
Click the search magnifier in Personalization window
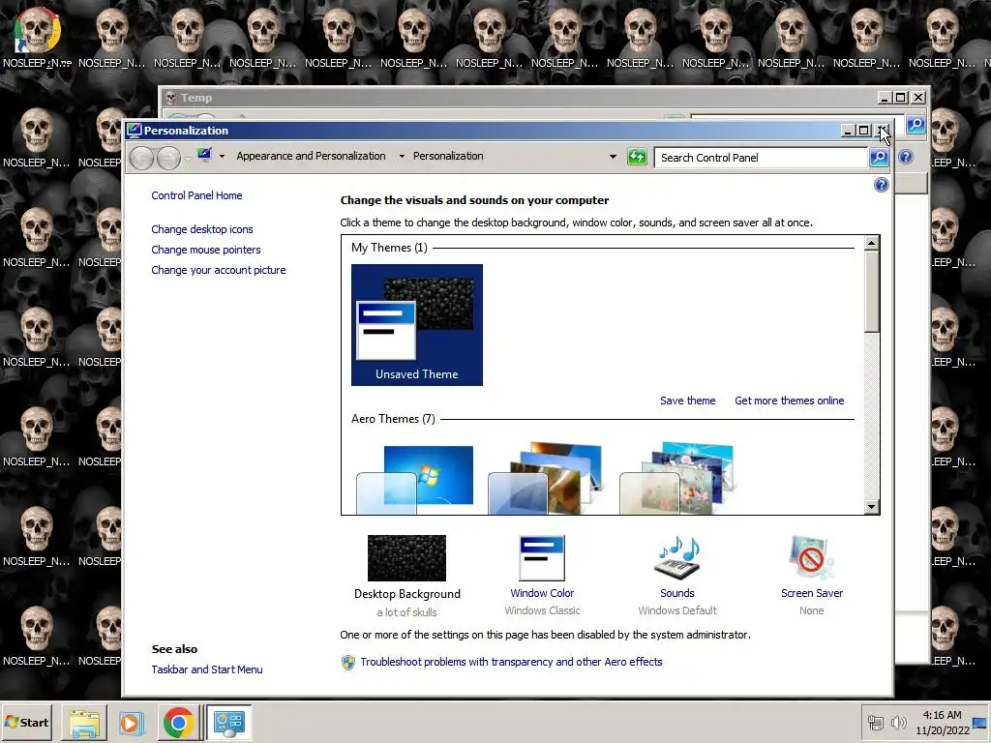pyautogui.click(x=879, y=158)
